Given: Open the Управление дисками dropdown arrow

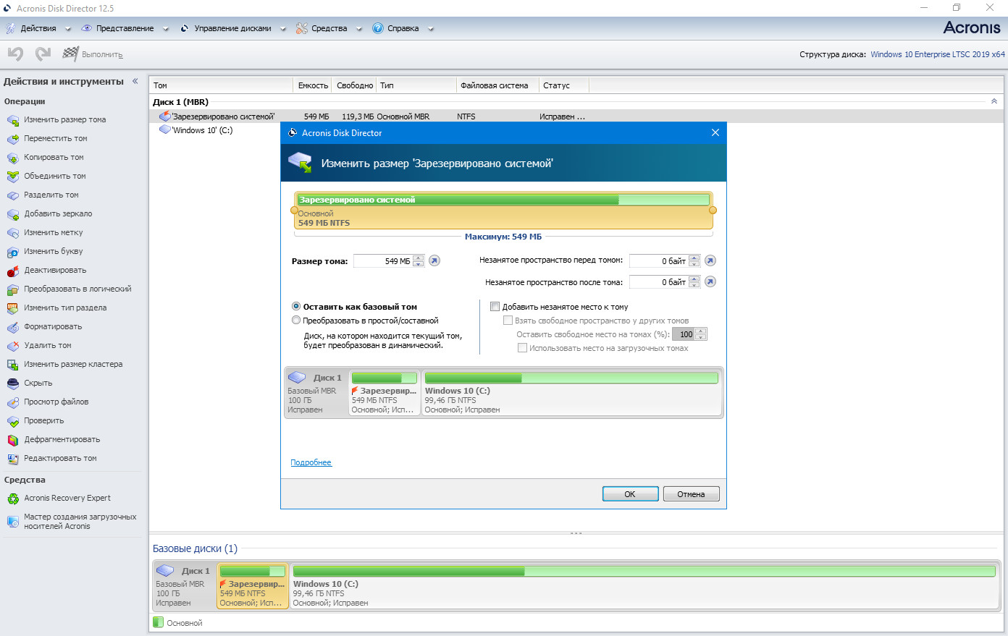Looking at the screenshot, I should (282, 29).
